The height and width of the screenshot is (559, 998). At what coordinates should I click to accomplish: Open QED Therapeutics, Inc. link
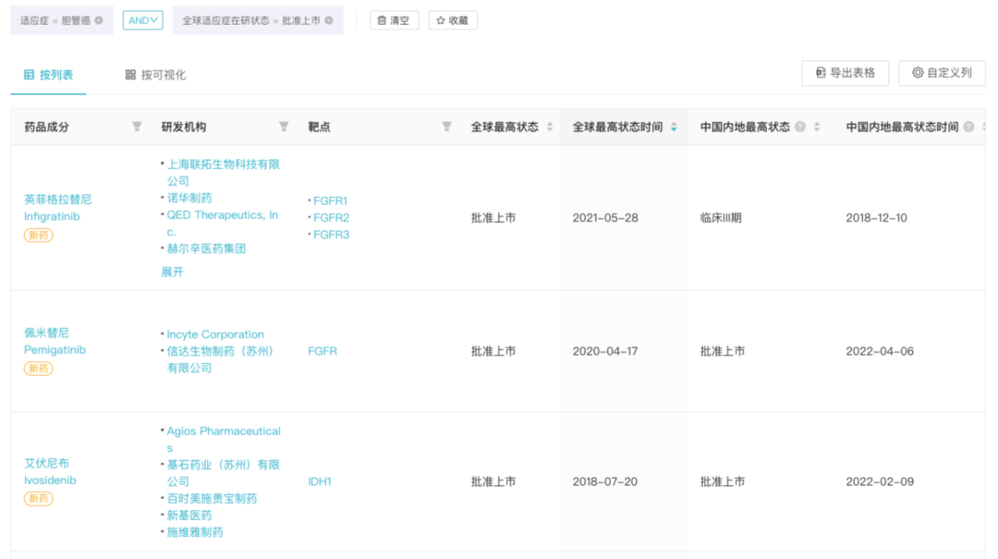222,224
